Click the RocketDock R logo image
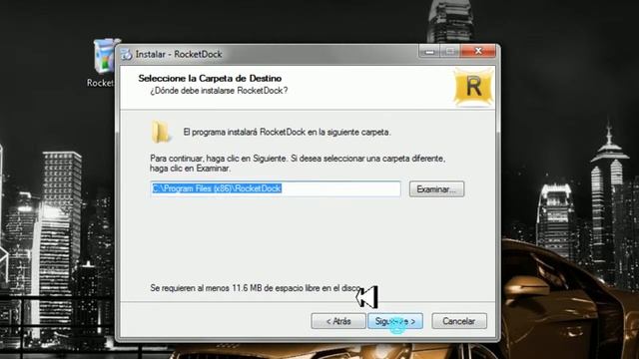 click(473, 87)
